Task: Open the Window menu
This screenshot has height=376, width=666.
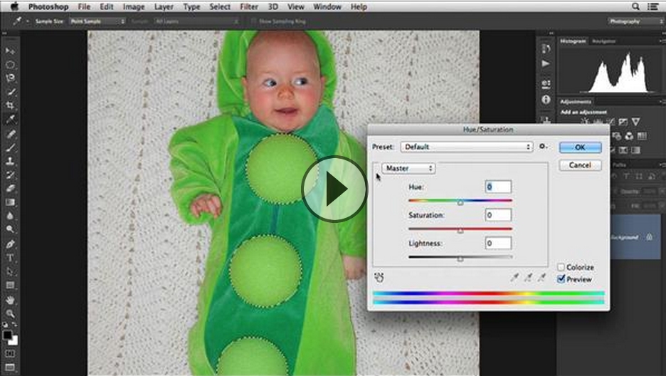Action: coord(327,7)
